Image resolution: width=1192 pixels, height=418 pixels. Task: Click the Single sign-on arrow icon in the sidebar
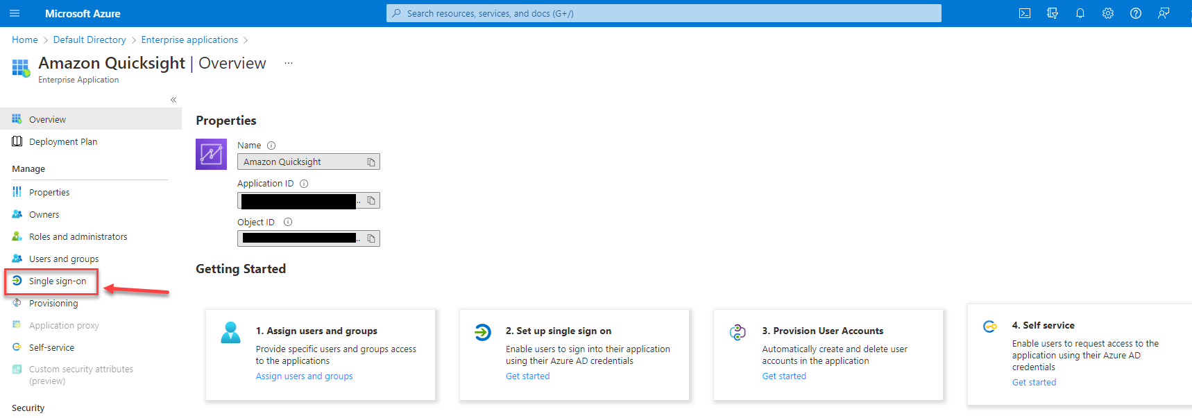[x=17, y=281]
